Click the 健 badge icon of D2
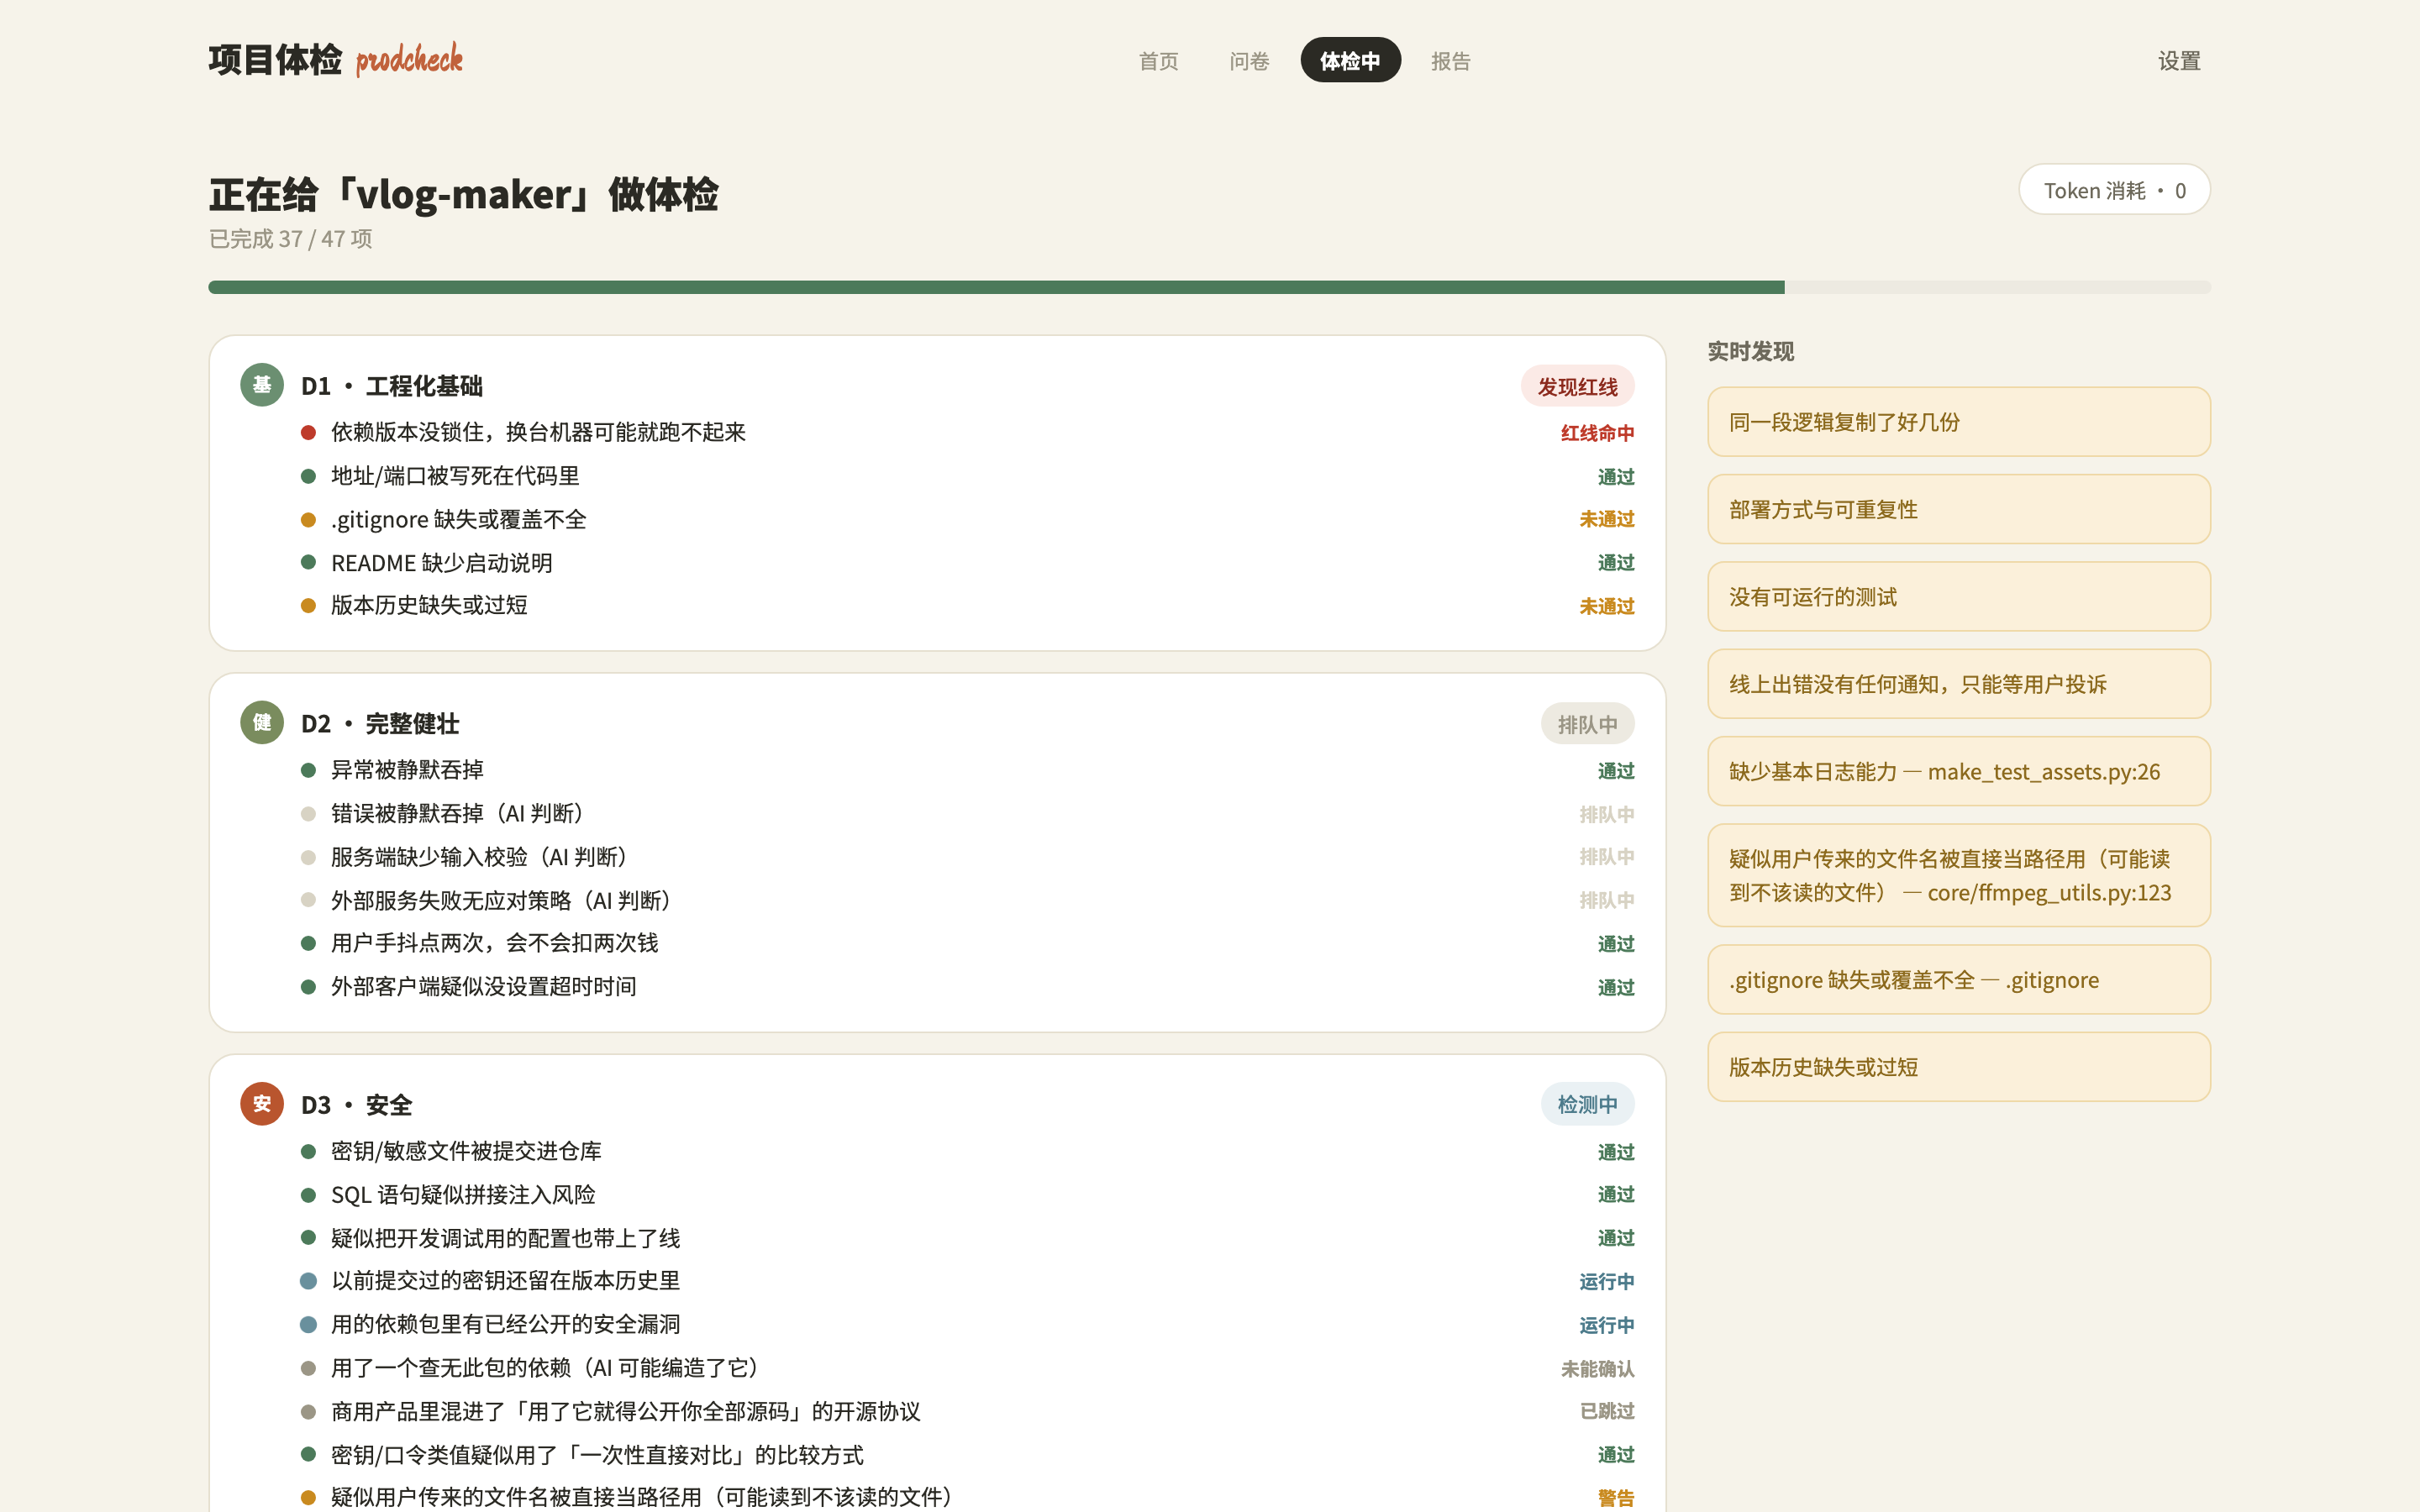2420x1512 pixels. pyautogui.click(x=262, y=722)
